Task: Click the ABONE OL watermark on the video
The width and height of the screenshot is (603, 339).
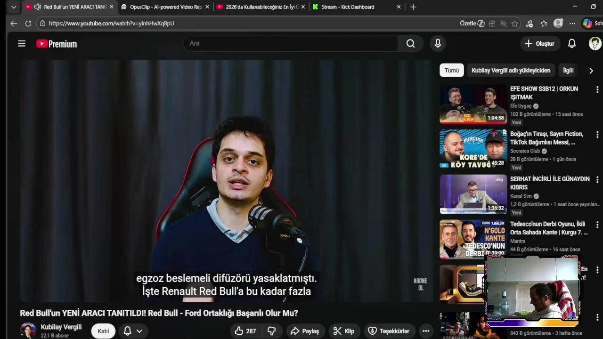Action: (x=420, y=284)
